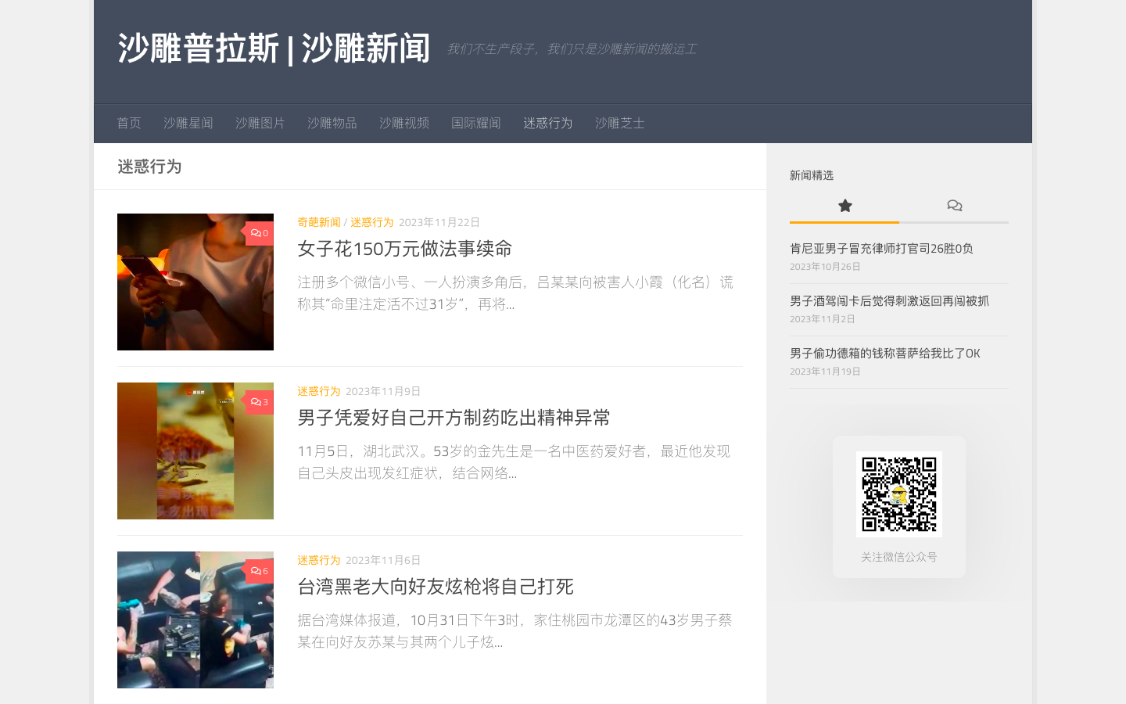
Task: Open the 沙雕物品 section
Action: (332, 123)
